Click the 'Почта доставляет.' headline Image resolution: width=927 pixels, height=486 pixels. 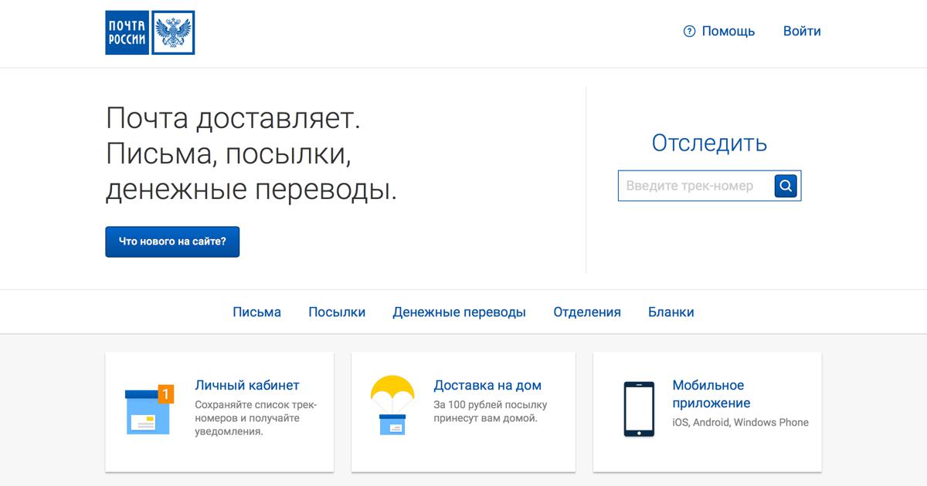point(233,119)
